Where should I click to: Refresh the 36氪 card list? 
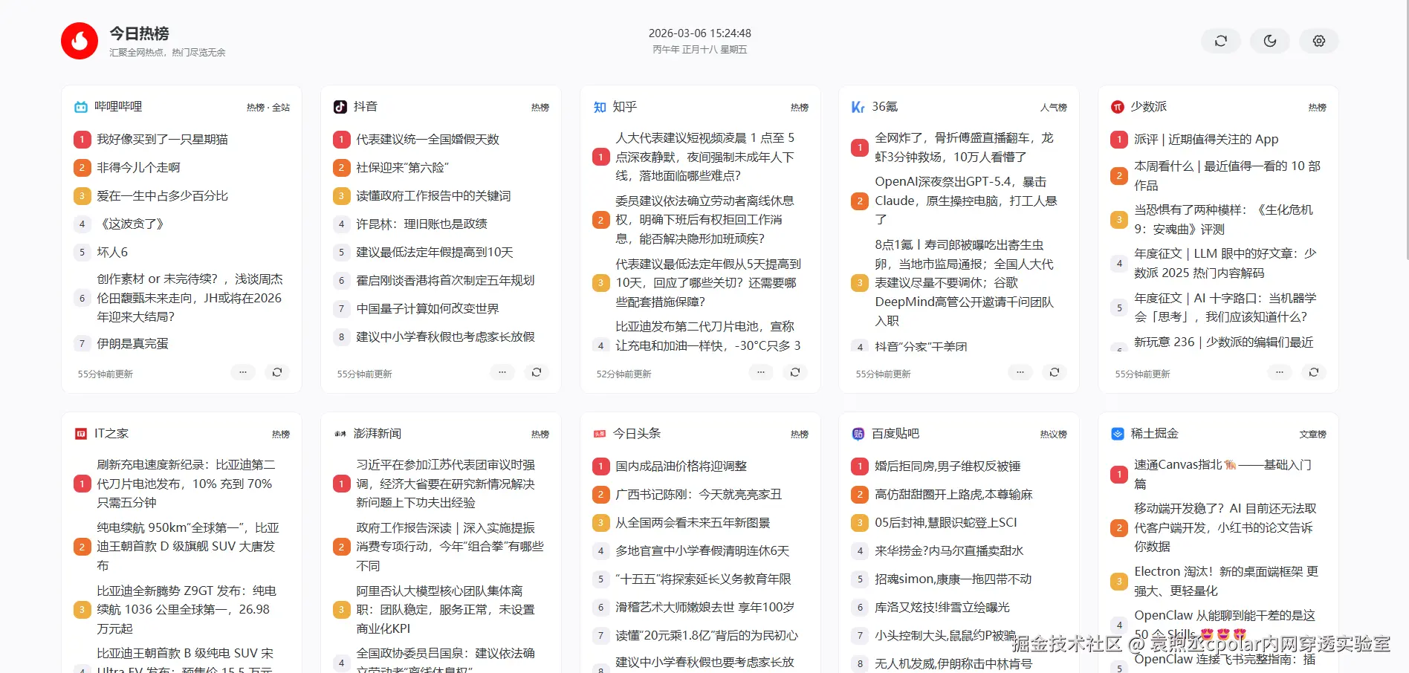coord(1055,372)
